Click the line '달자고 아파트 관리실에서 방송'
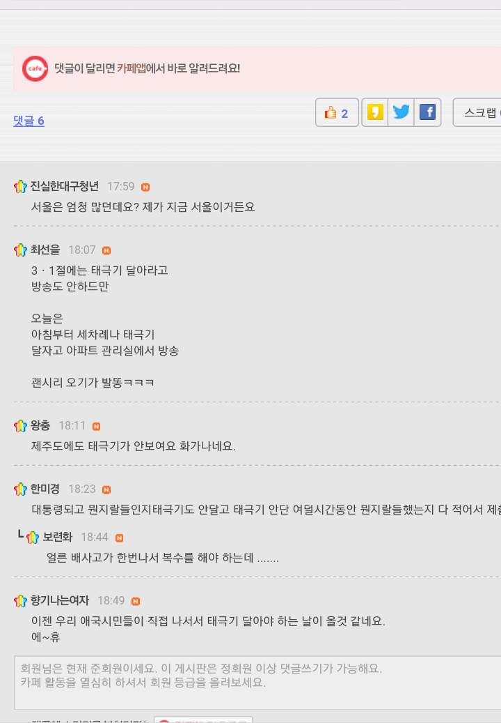Image resolution: width=501 pixels, height=723 pixels. pyautogui.click(x=105, y=351)
